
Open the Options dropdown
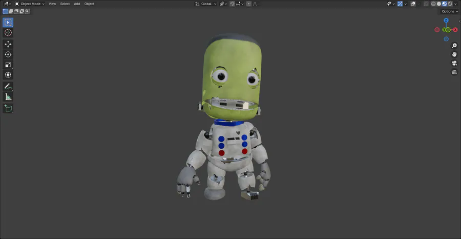pyautogui.click(x=450, y=11)
